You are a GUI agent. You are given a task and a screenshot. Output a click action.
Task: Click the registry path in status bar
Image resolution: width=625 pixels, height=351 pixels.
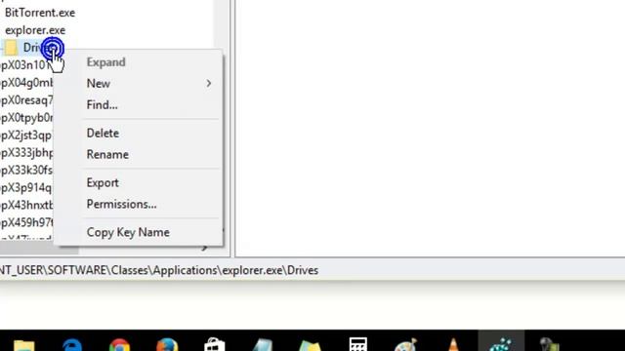159,271
